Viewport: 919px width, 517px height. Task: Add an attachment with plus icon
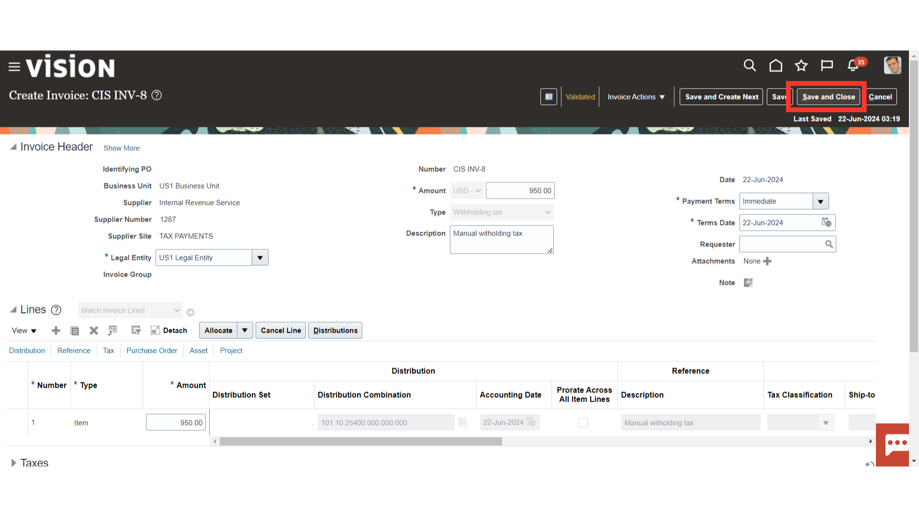pyautogui.click(x=767, y=261)
